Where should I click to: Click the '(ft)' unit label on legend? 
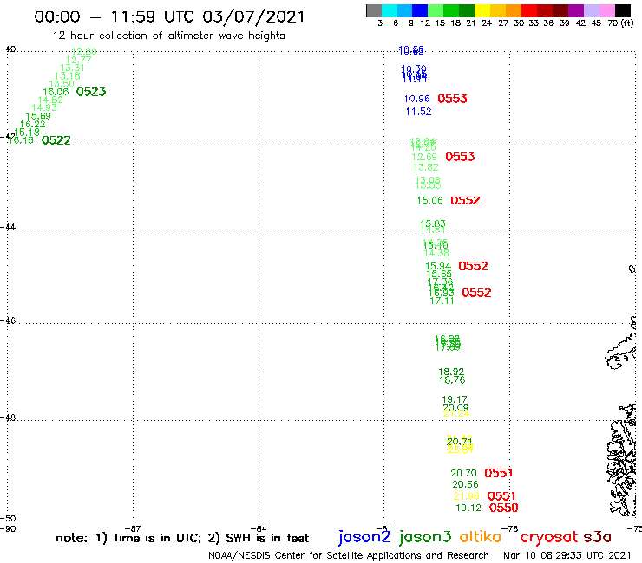pos(627,23)
